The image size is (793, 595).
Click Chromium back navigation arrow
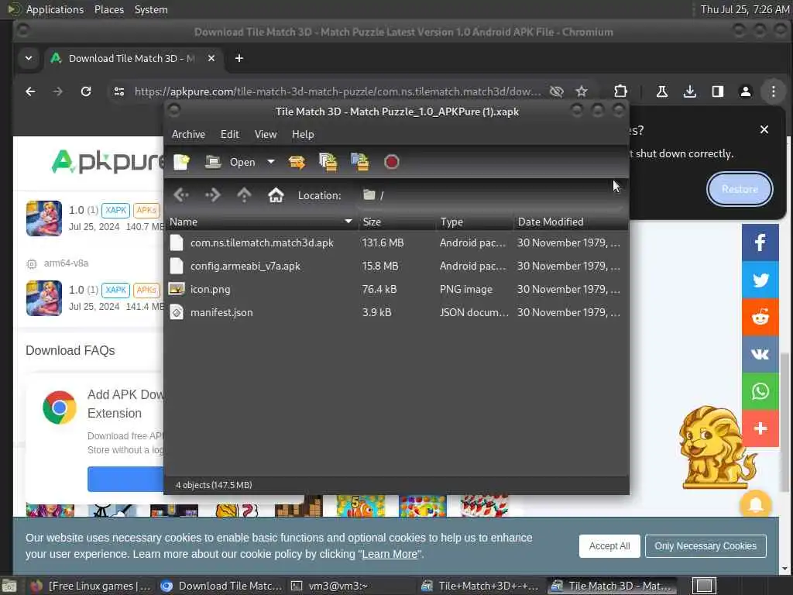point(30,91)
